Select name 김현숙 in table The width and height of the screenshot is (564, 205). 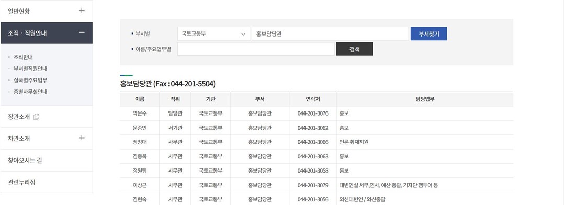(x=140, y=200)
